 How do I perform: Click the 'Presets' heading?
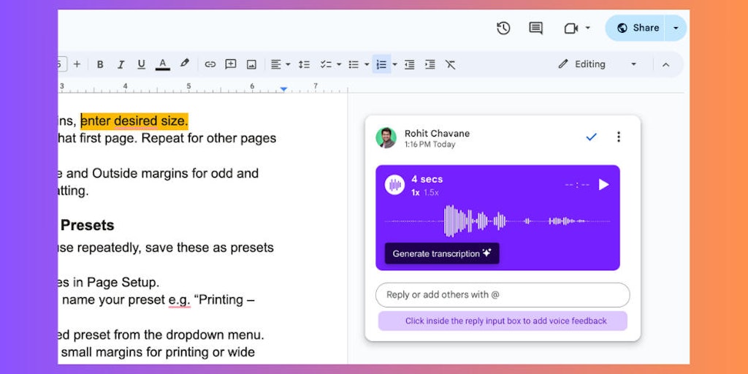coord(88,225)
